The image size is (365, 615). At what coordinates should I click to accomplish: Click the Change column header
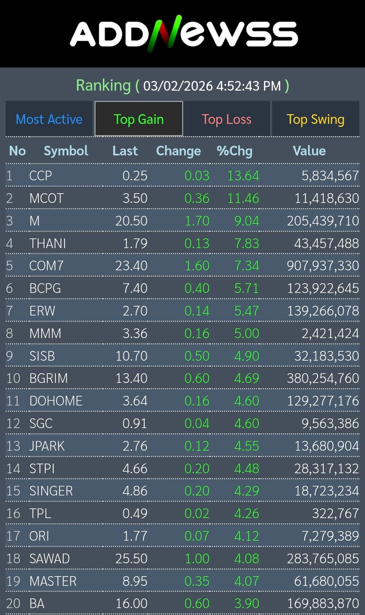(178, 151)
